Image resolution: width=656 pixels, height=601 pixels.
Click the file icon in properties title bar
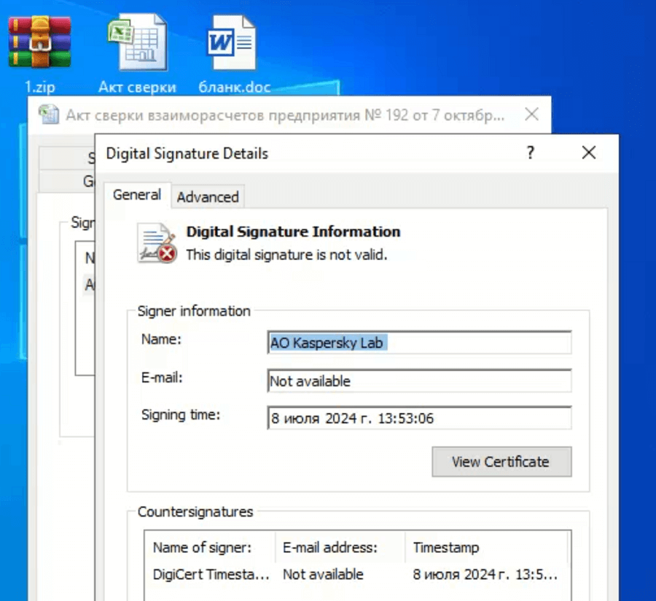tap(50, 115)
